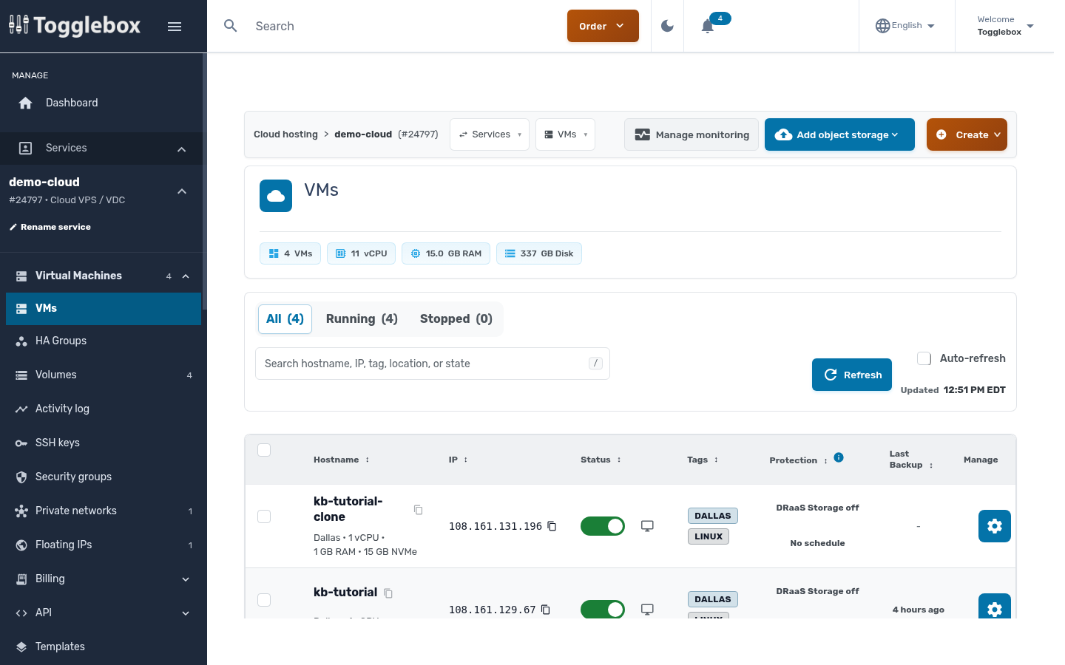The height and width of the screenshot is (665, 1065).
Task: Open Add object storage dropdown
Action: pos(839,134)
